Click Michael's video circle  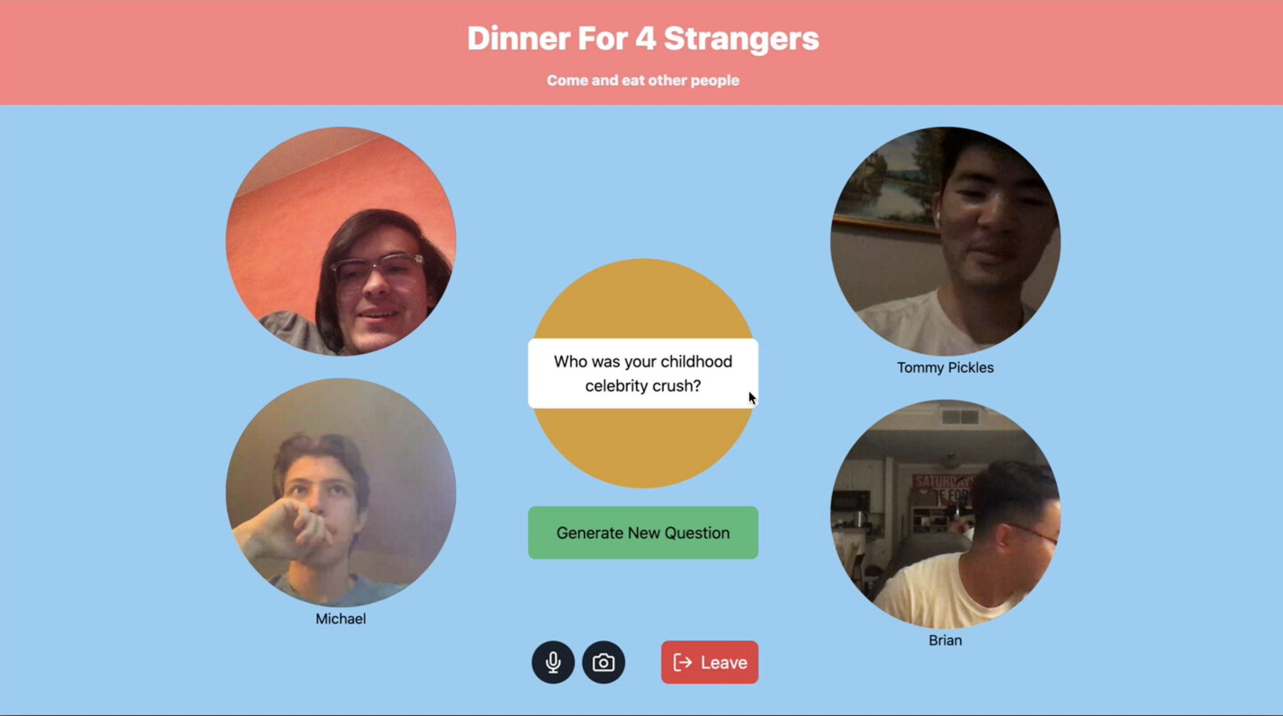[341, 493]
